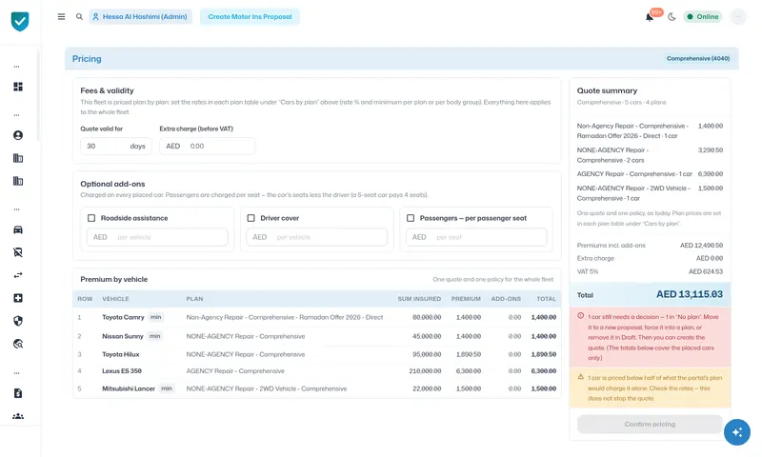
Task: Open the user account sidebar icon
Action: pyautogui.click(x=18, y=135)
